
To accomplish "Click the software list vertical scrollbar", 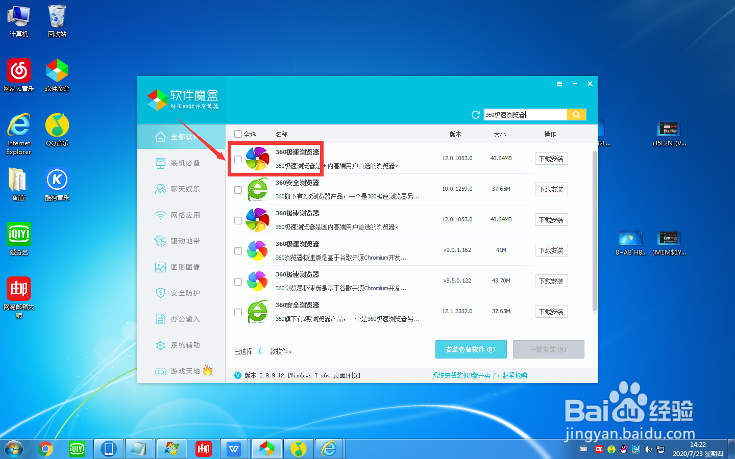I will [594, 231].
